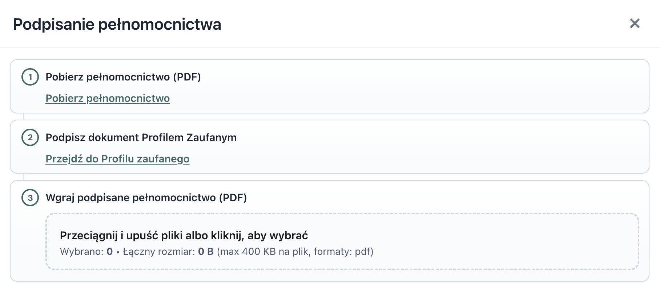Select the 'Pobierz pełnomocnictwo (PDF)' step heading
Viewport: 660px width, 290px height.
click(123, 77)
